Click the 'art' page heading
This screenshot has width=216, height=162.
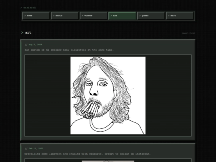pyautogui.click(x=28, y=33)
